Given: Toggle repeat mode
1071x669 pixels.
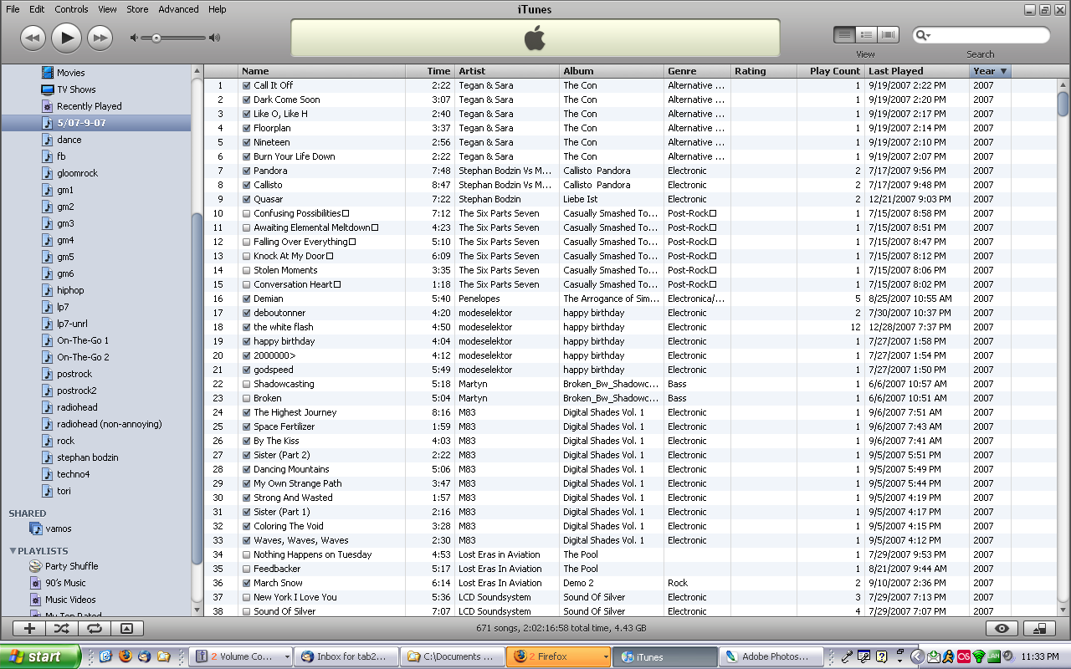Looking at the screenshot, I should [94, 628].
